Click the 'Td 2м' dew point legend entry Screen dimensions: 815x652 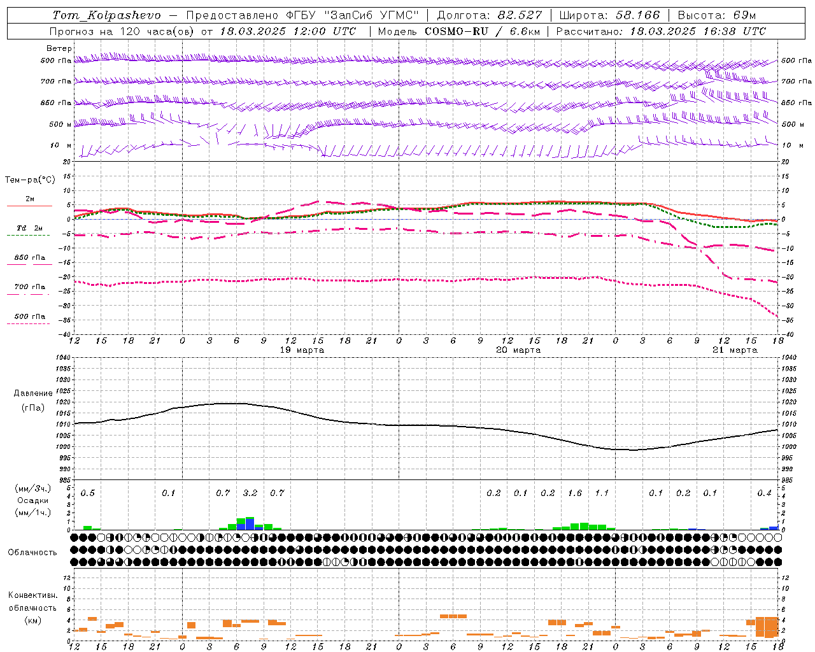[29, 228]
